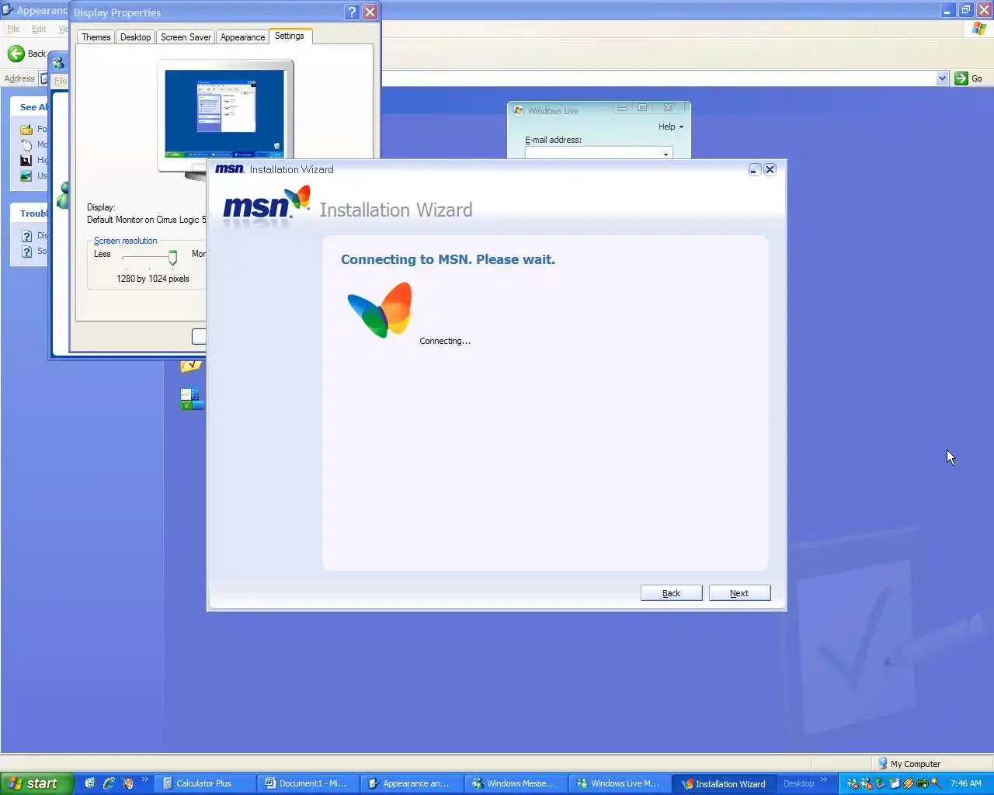Image resolution: width=994 pixels, height=795 pixels.
Task: Click Back in the MSN Installation Wizard
Action: (671, 593)
